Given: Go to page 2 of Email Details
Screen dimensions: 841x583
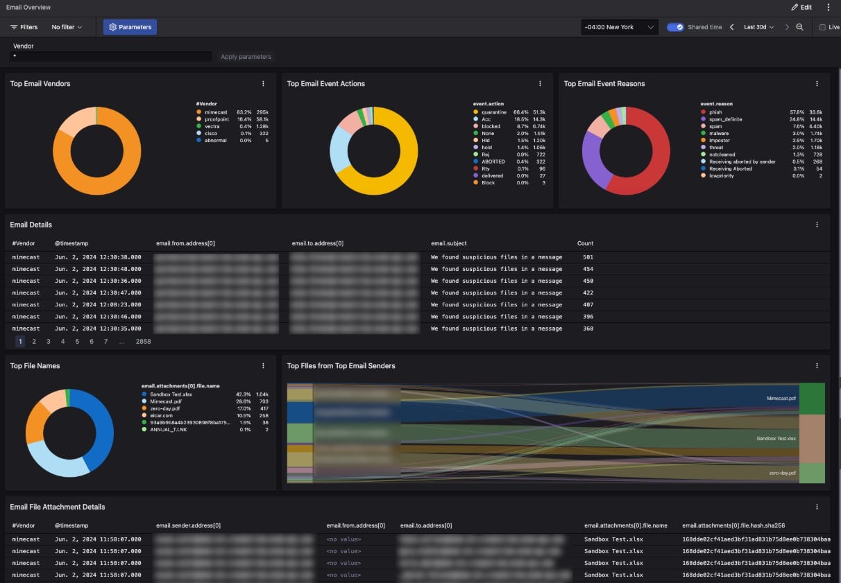Looking at the screenshot, I should pos(34,342).
